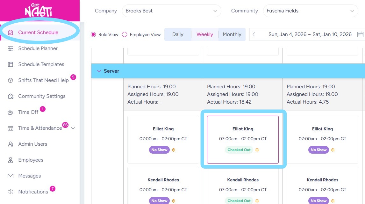Open the Company dropdown showing Brooks Best
The height and width of the screenshot is (204, 365).
(x=171, y=11)
